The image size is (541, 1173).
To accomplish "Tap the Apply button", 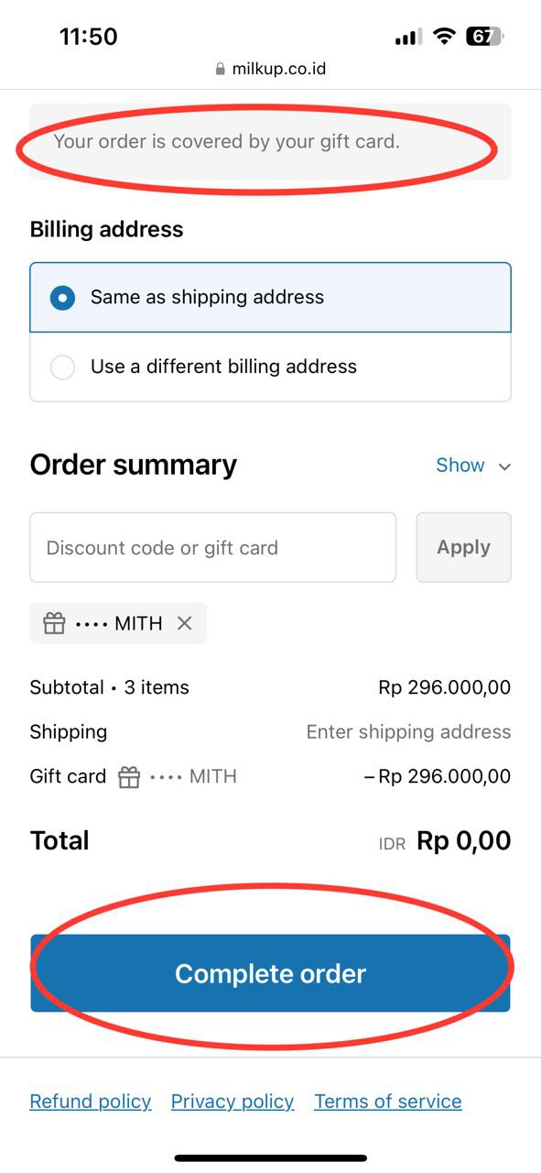I will point(463,547).
